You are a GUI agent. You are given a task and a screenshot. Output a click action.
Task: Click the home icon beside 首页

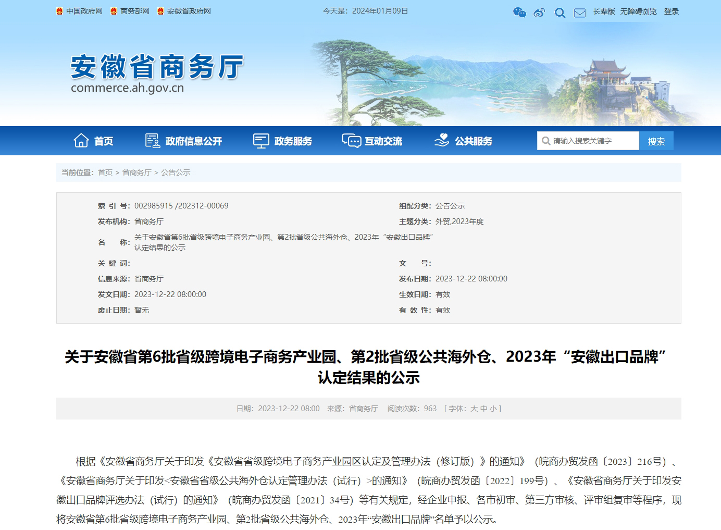(81, 141)
